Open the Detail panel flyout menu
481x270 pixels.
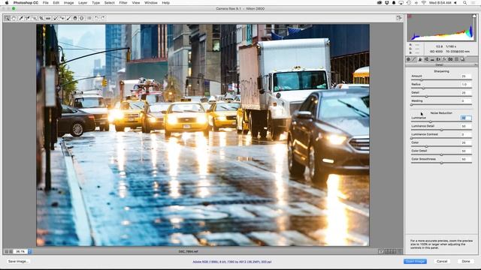click(x=476, y=65)
